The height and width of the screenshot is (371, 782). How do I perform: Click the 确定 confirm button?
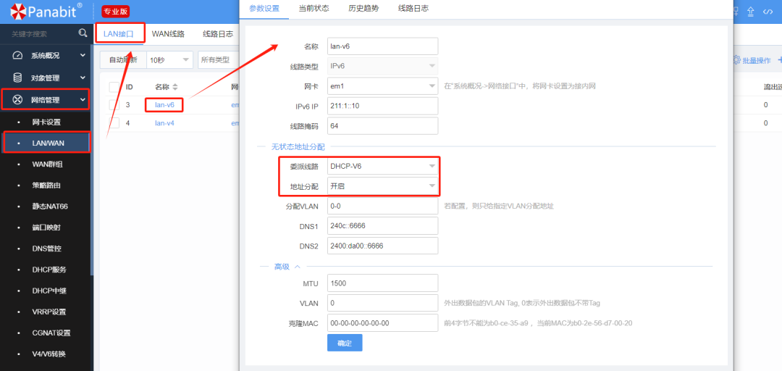[x=345, y=343]
